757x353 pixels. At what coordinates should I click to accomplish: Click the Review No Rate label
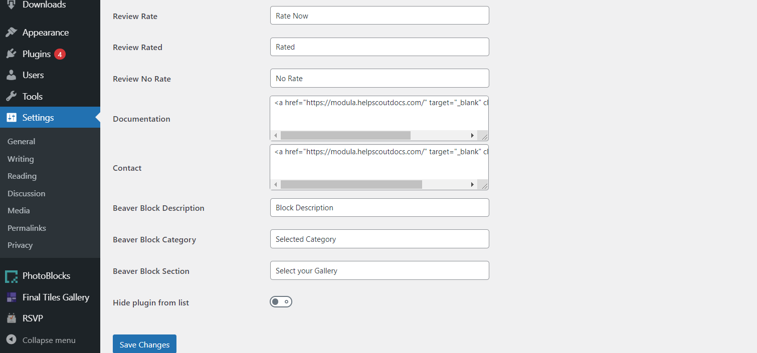142,79
